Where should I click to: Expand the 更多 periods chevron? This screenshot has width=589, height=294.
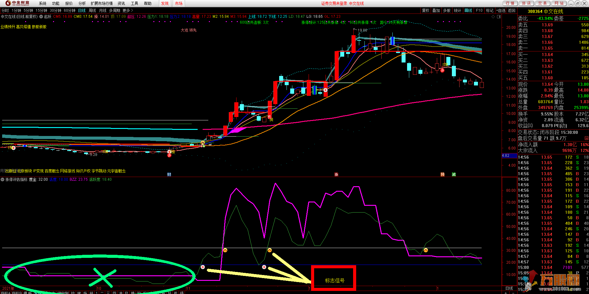(x=128, y=10)
